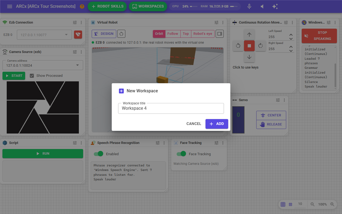
Task: Open Speech Phrase Recognition three-dot menu
Action: click(x=164, y=143)
